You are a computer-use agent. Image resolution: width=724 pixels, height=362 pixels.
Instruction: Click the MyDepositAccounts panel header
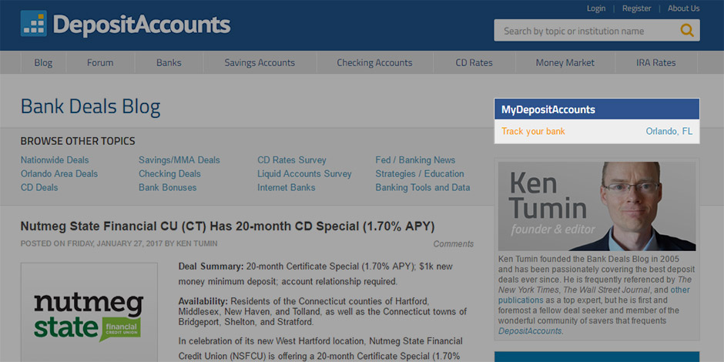[597, 109]
